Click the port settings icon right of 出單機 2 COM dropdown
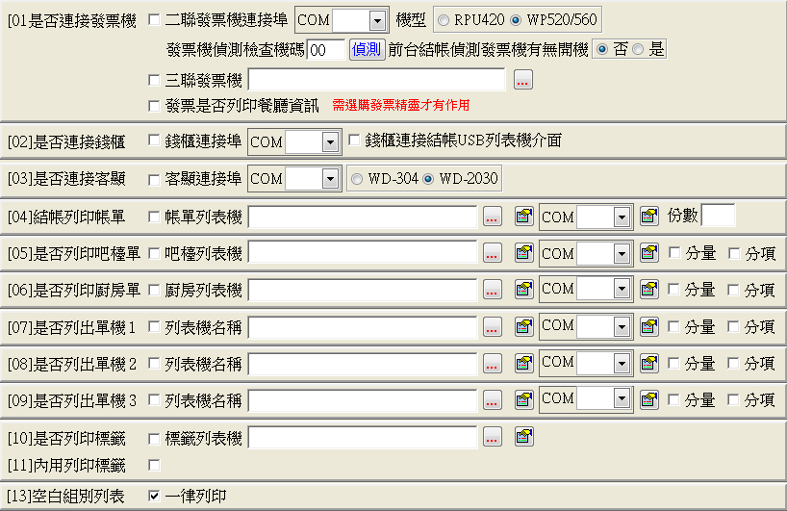787x511 pixels. tap(648, 364)
